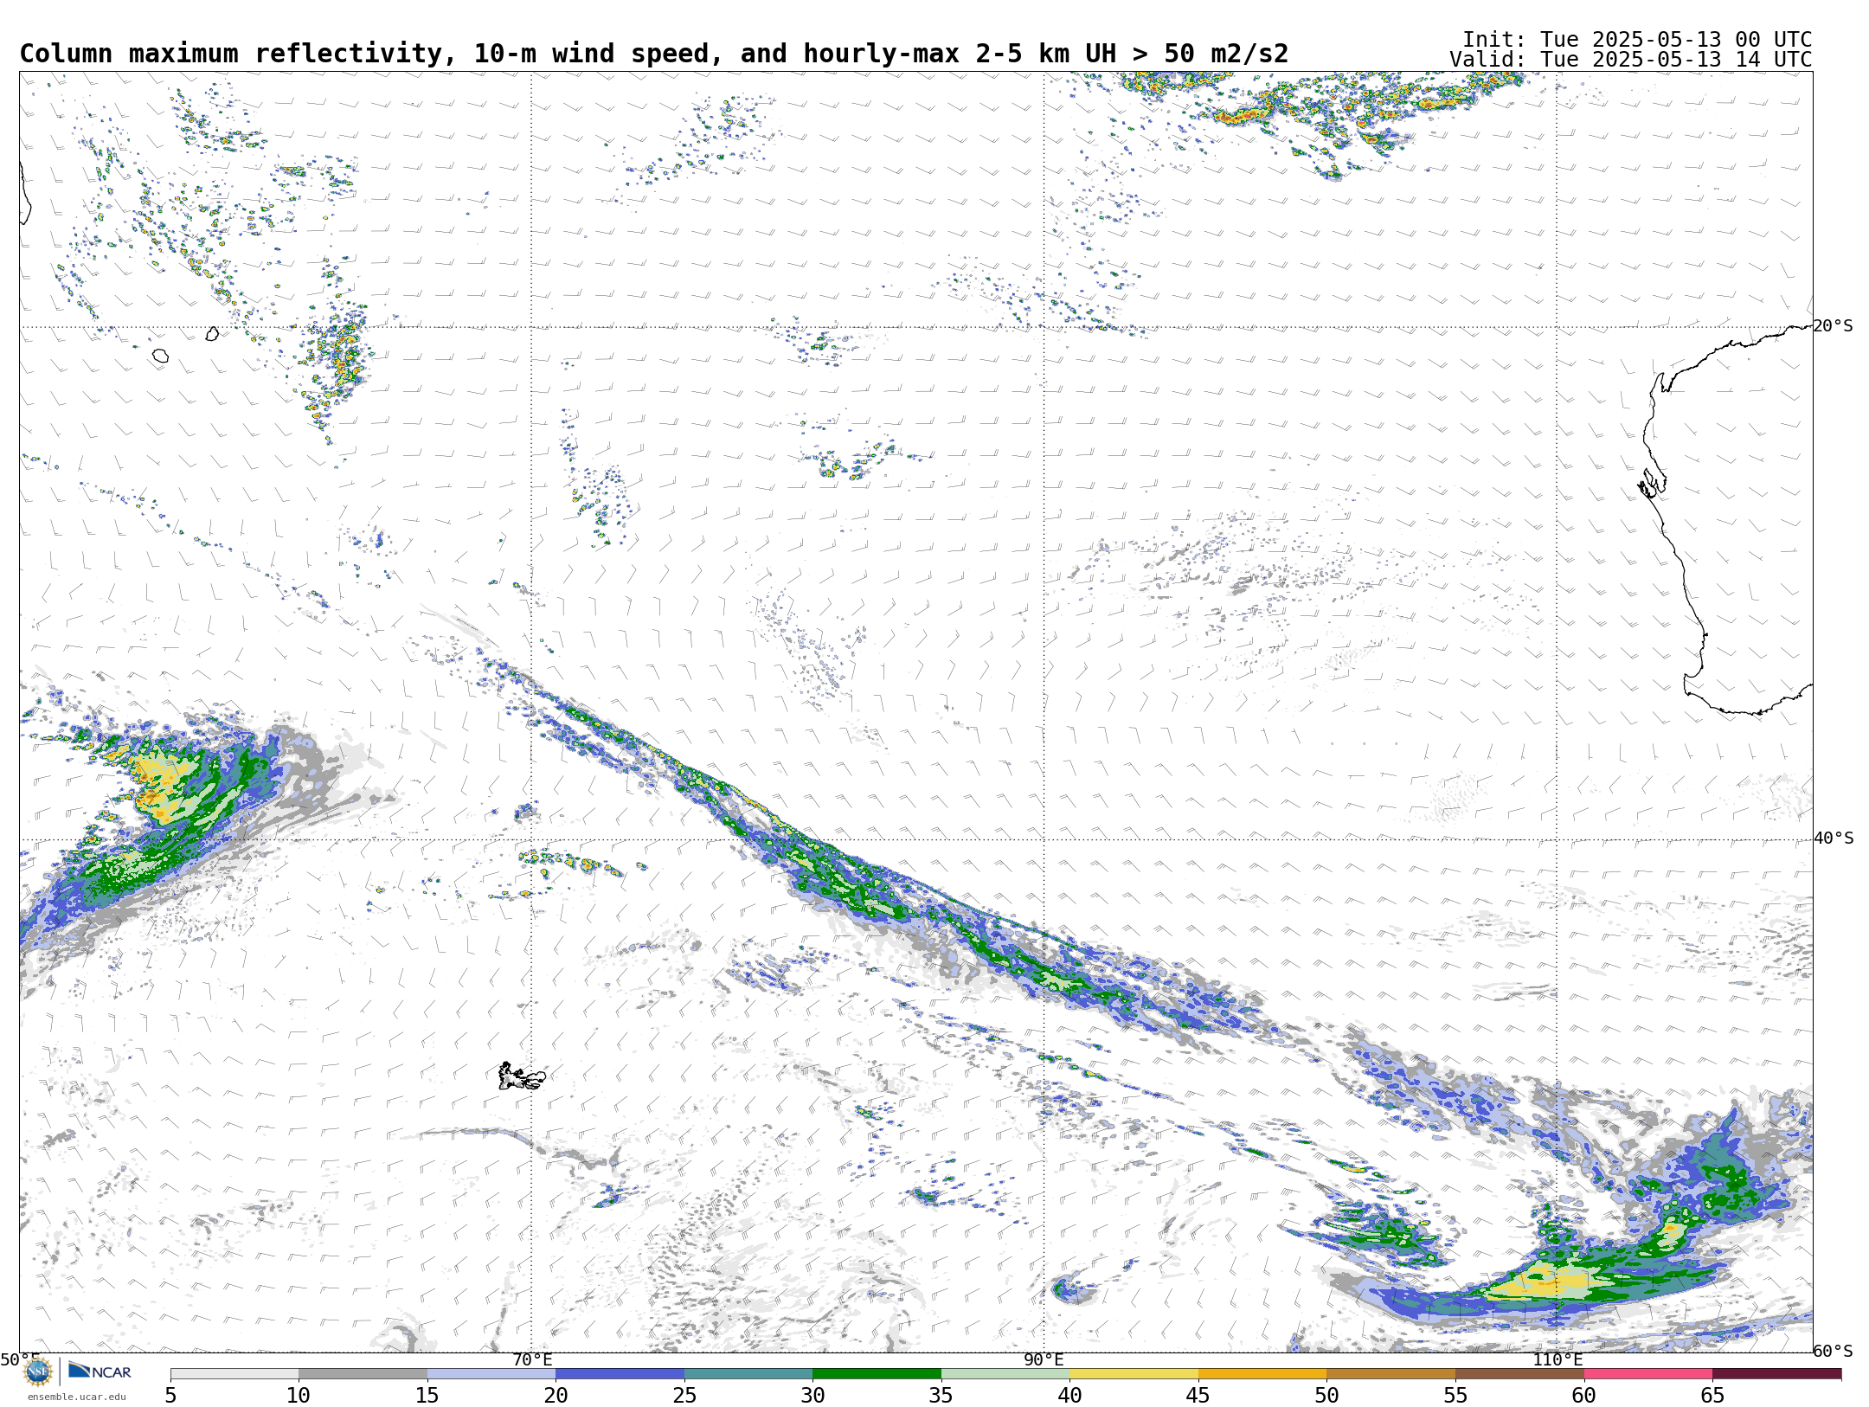This screenshot has height=1407, width=1869.
Task: Click the 50°E longitude label
Action: 19,1360
